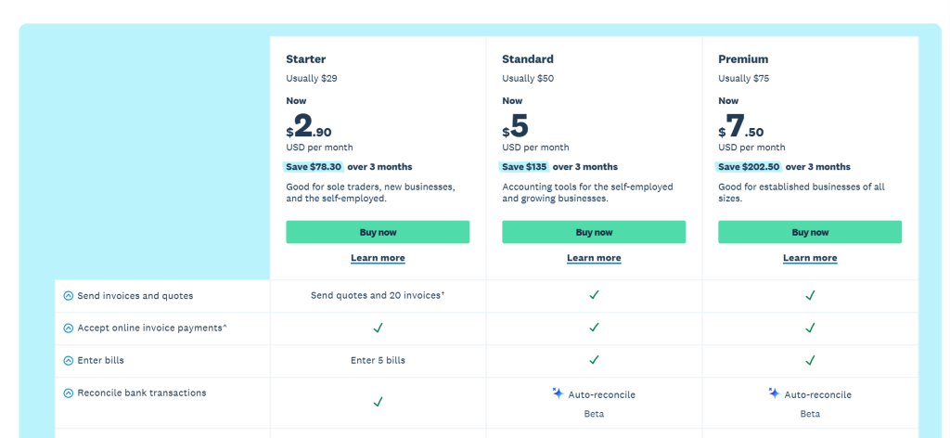The width and height of the screenshot is (950, 438).
Task: Click Premium plan Auto-reconcile sparkle icon
Action: [x=774, y=393]
